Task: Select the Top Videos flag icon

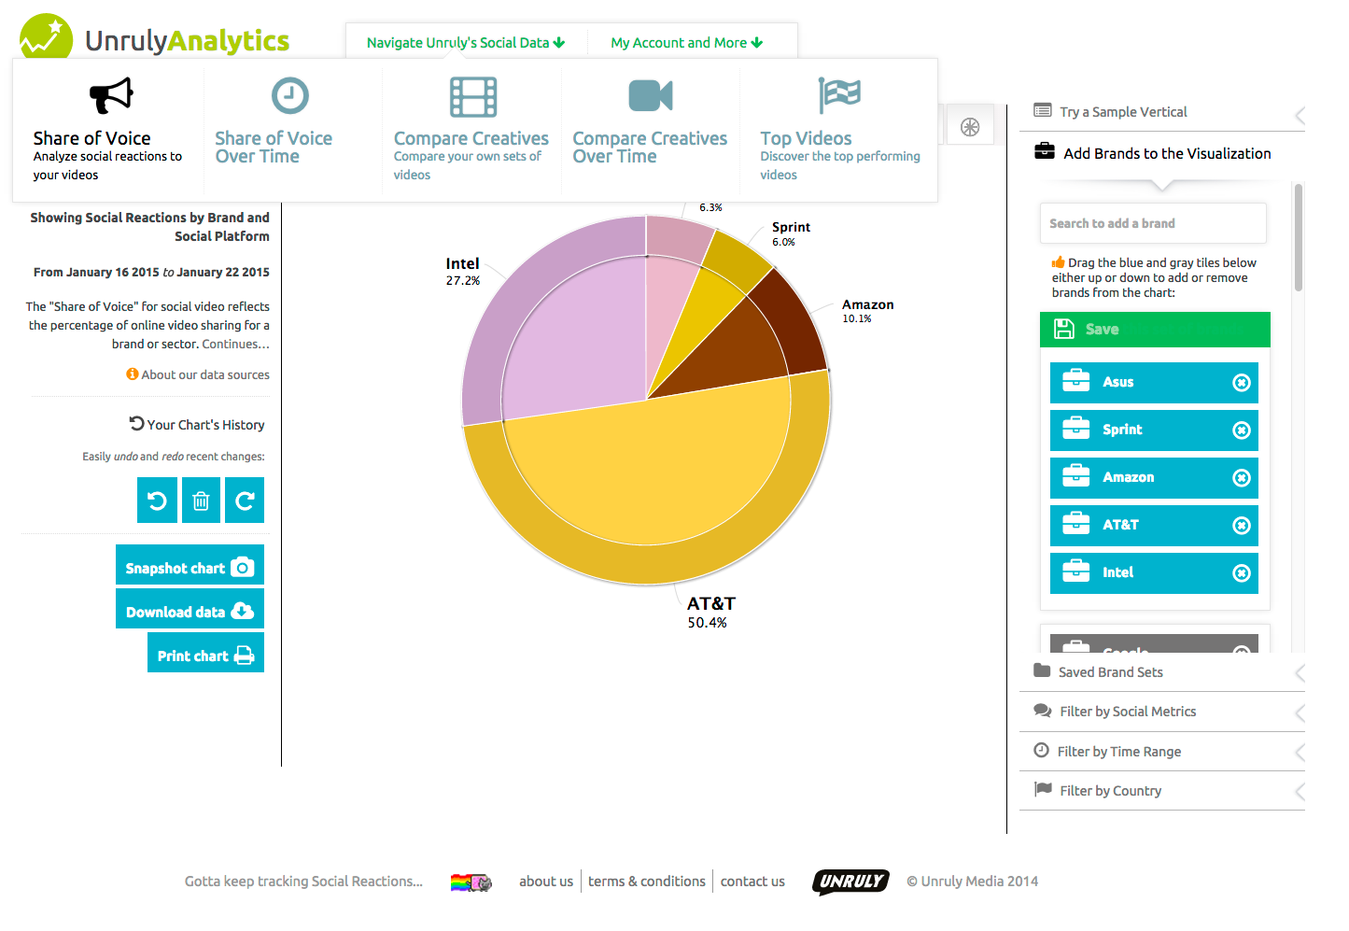Action: (x=838, y=95)
